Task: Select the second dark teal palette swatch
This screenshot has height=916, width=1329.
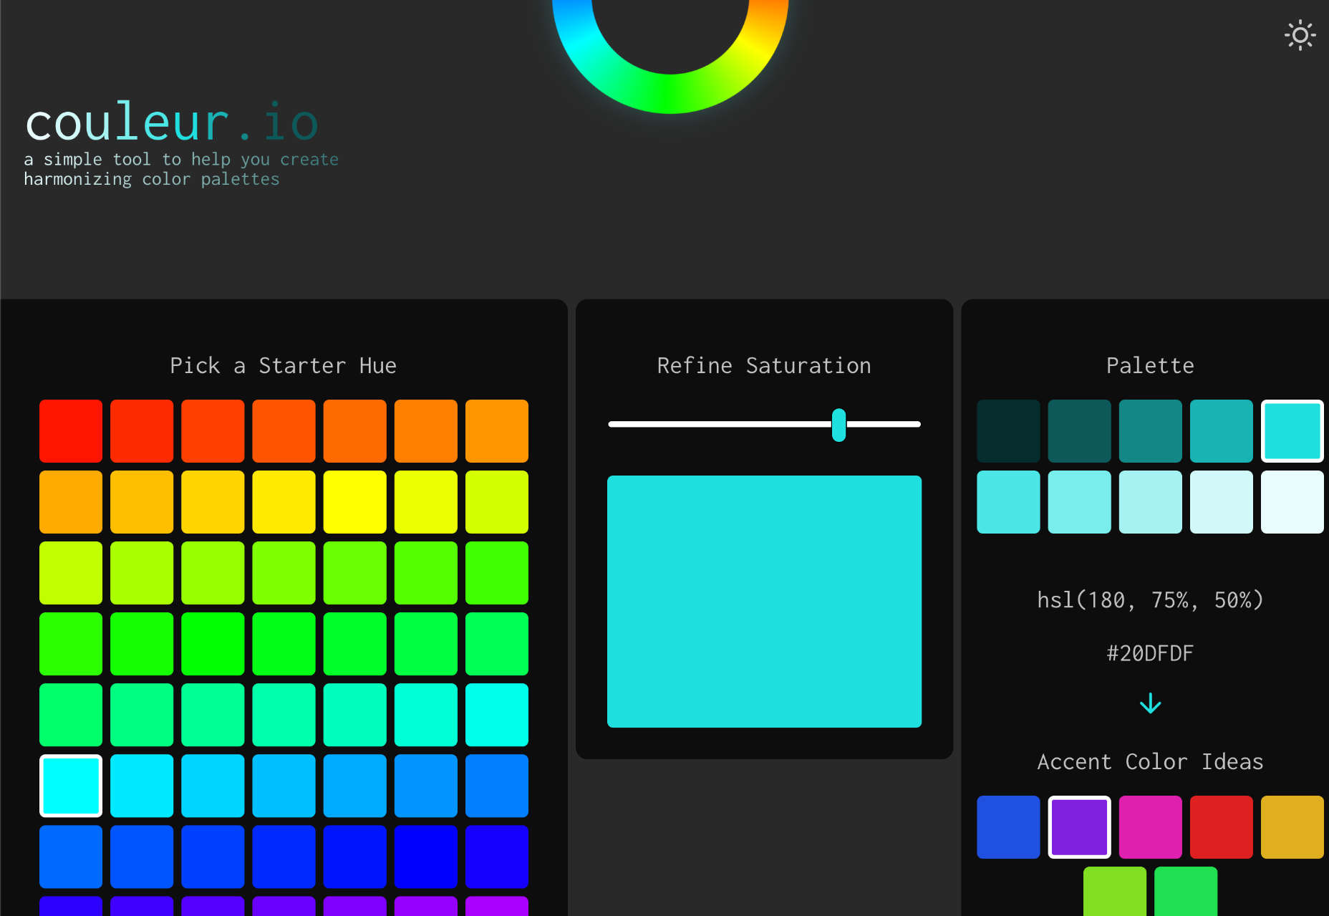Action: 1079,431
